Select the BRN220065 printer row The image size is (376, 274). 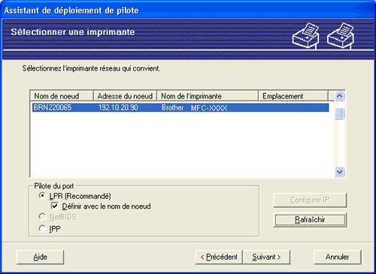click(x=180, y=107)
